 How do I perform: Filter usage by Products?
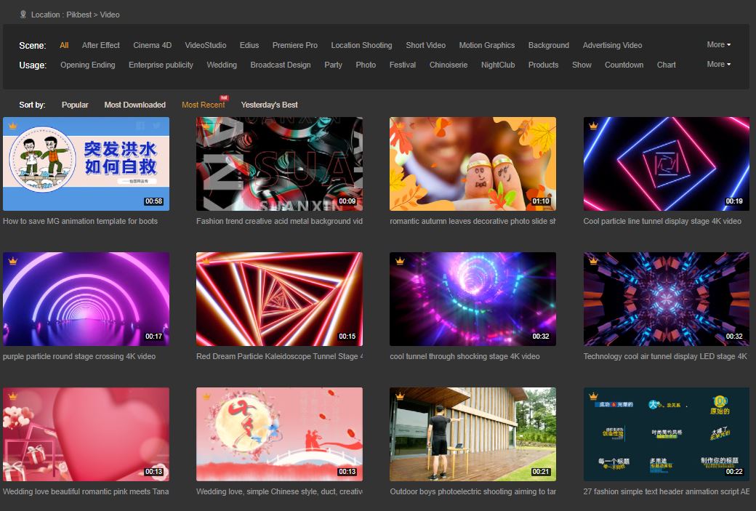click(x=544, y=65)
